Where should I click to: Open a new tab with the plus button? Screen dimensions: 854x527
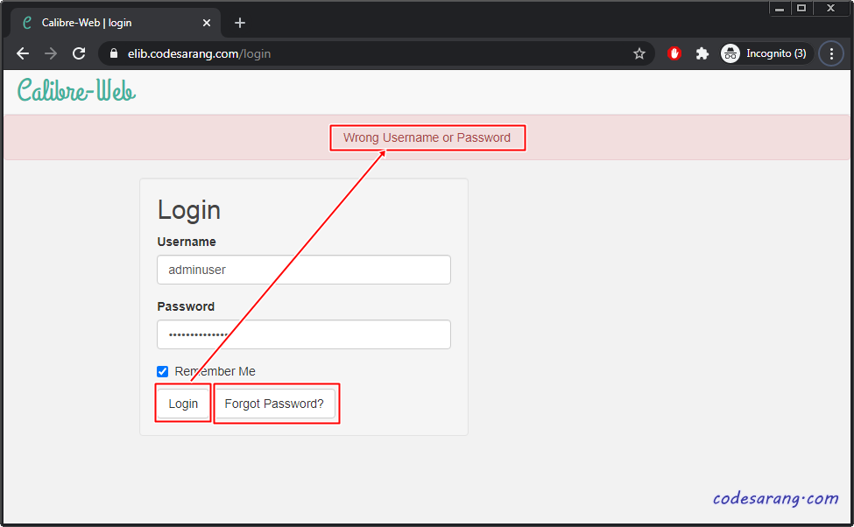[240, 23]
